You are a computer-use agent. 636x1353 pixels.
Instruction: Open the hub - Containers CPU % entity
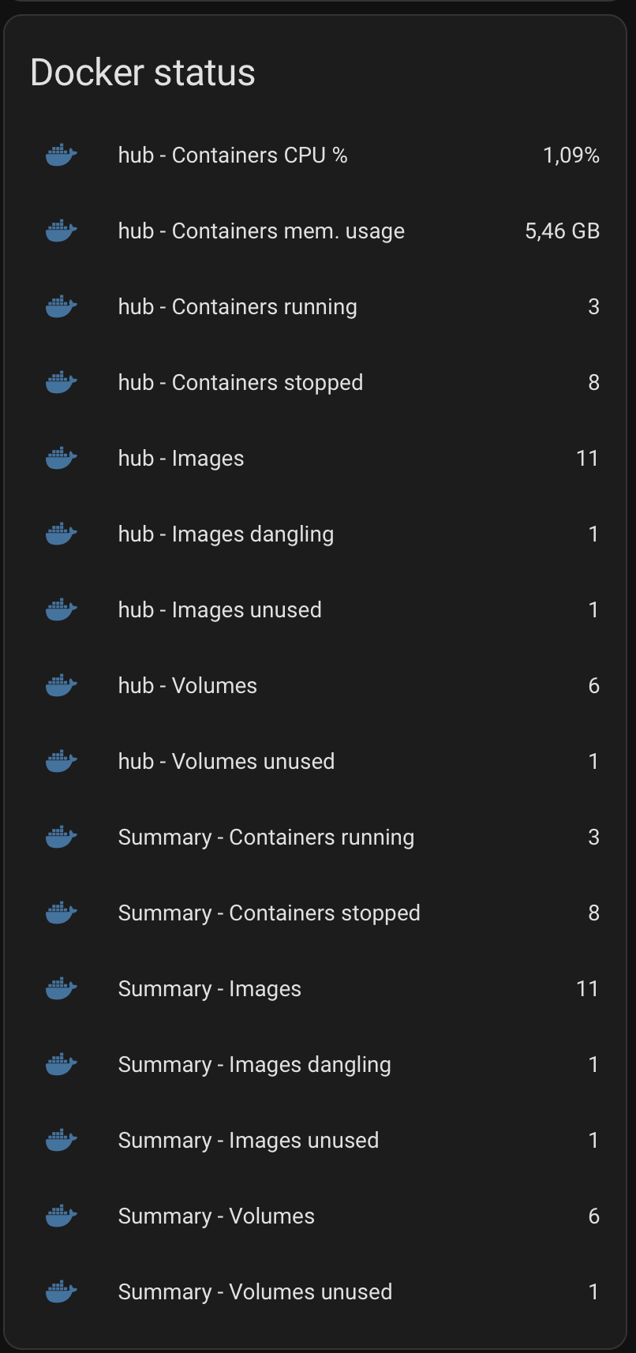[234, 155]
